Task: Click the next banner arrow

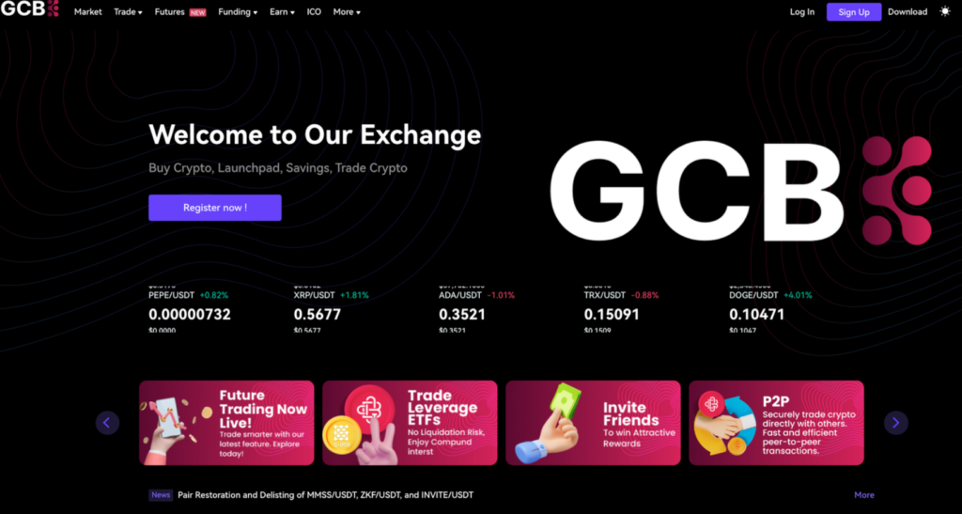Action: [x=895, y=423]
